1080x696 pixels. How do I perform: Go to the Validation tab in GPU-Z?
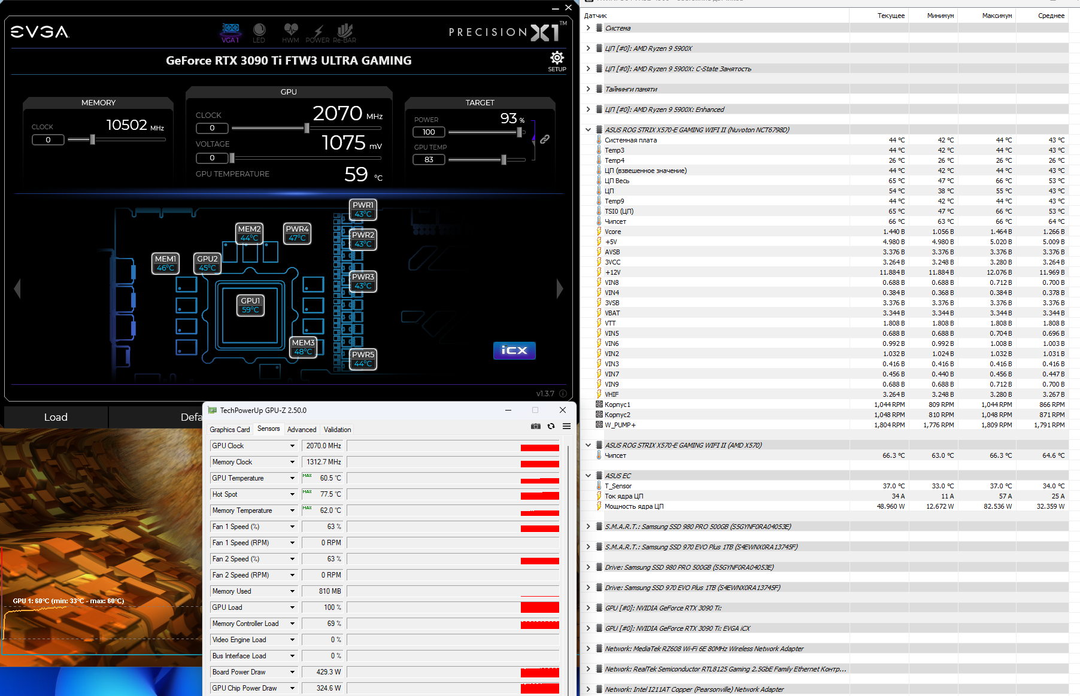(x=338, y=430)
